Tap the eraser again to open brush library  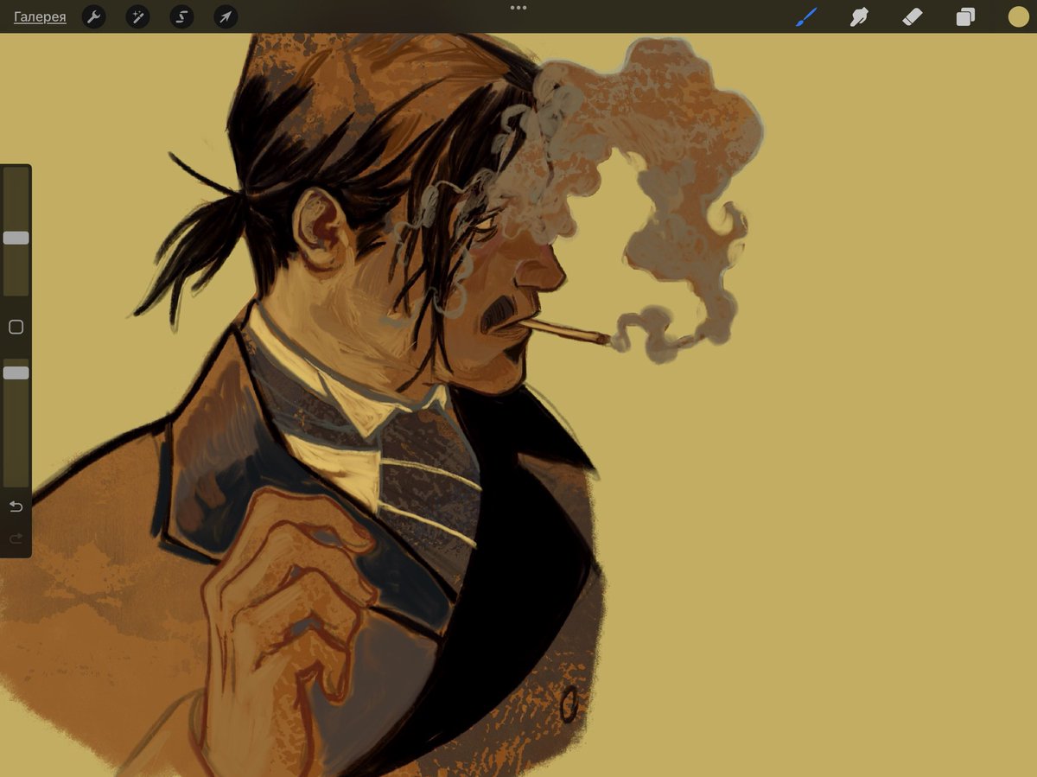[912, 16]
